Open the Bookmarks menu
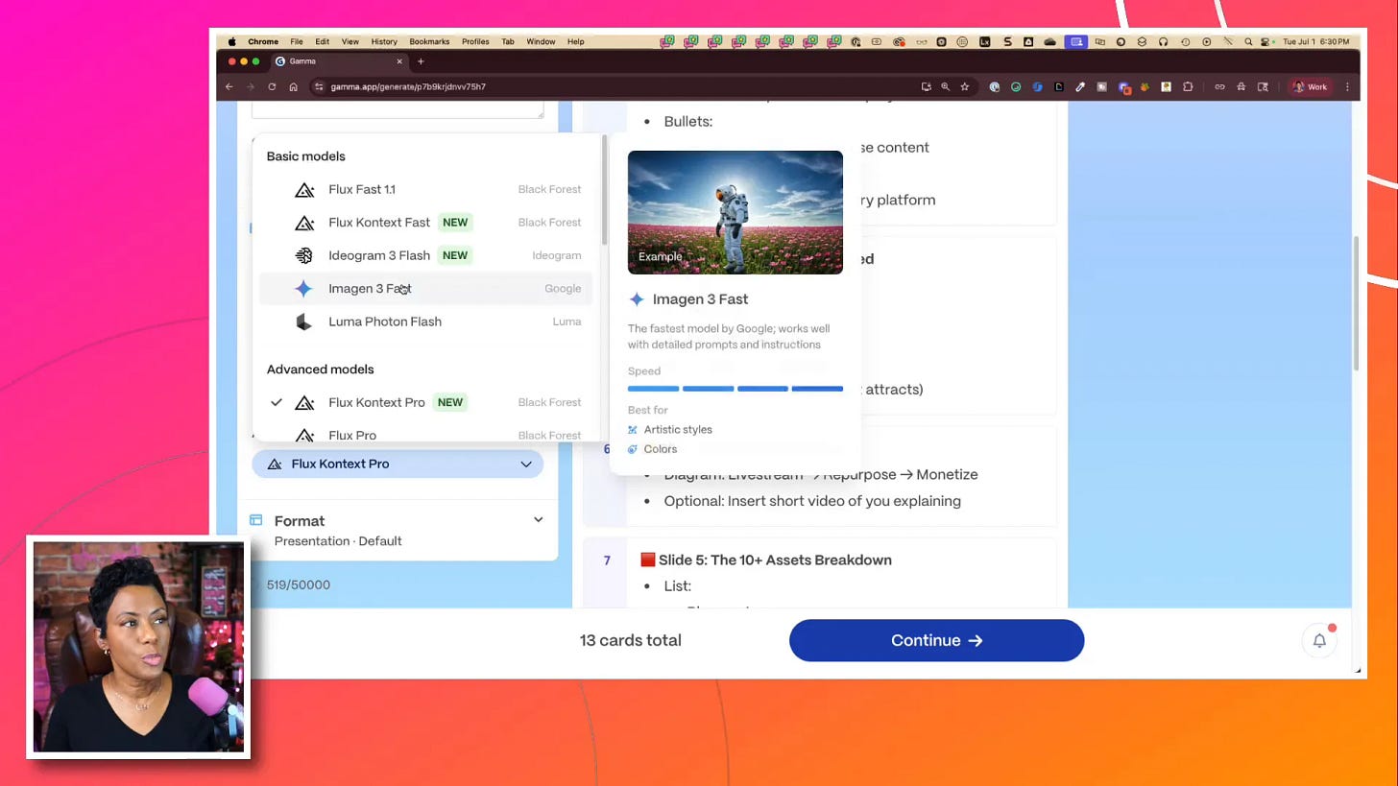The image size is (1398, 786). (x=429, y=41)
